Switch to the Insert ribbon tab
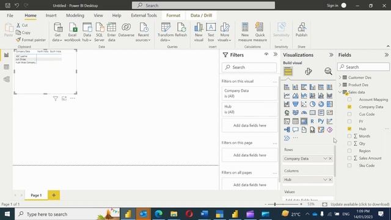The height and width of the screenshot is (220, 391). pyautogui.click(x=51, y=15)
